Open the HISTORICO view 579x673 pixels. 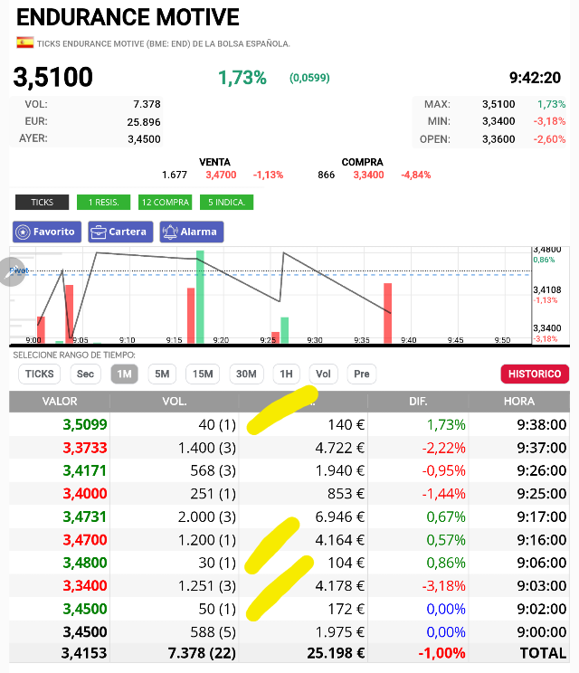pos(535,374)
